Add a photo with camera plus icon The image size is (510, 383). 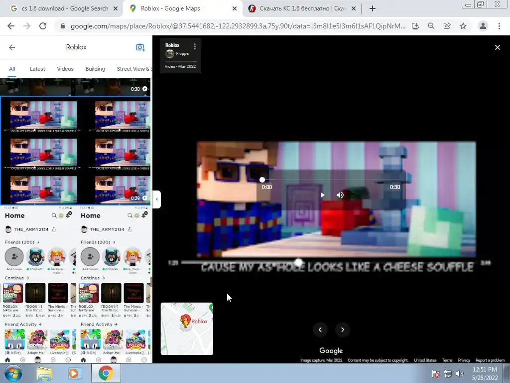tap(140, 47)
